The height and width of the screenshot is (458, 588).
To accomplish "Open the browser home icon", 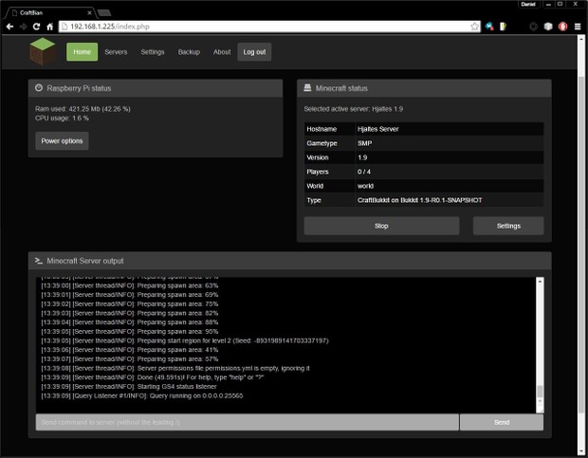I will click(x=50, y=27).
